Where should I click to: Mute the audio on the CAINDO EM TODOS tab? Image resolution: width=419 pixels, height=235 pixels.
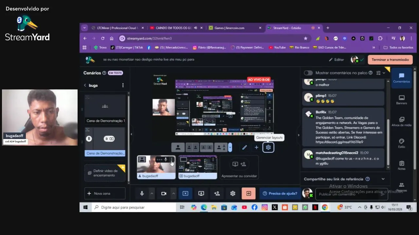195,28
